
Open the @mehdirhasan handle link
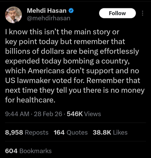48,18
